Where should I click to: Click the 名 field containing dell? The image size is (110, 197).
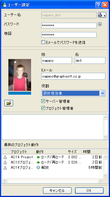90,61
